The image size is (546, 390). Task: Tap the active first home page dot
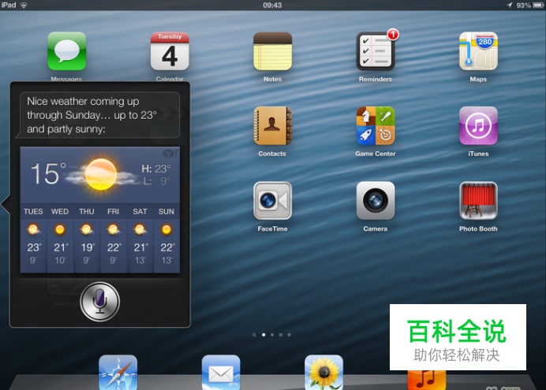[x=264, y=335]
